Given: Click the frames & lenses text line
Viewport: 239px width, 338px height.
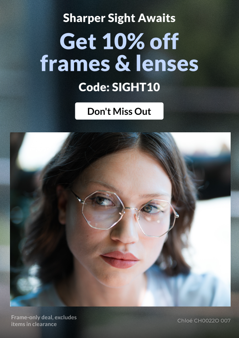Looking at the screenshot, I should pos(119,63).
